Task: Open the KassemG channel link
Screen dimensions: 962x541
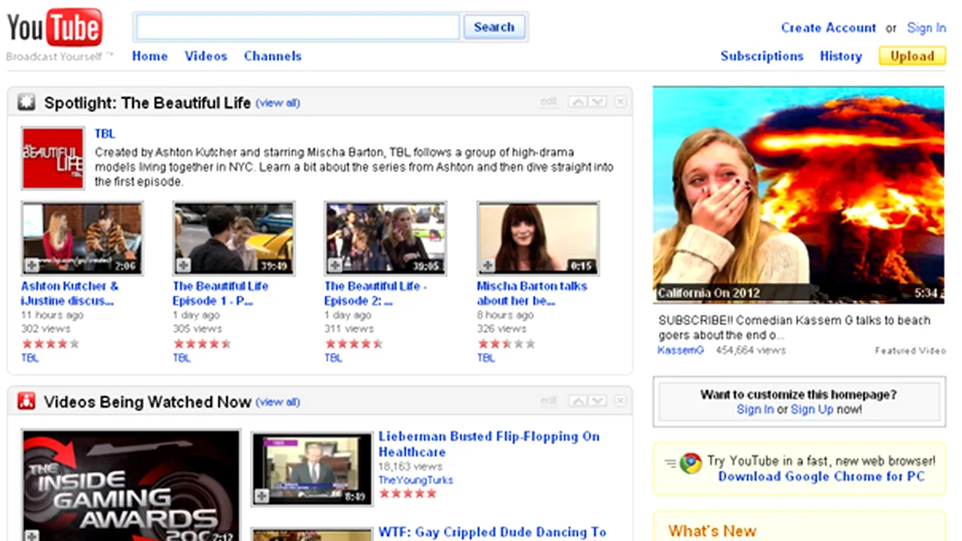Action: click(x=681, y=350)
